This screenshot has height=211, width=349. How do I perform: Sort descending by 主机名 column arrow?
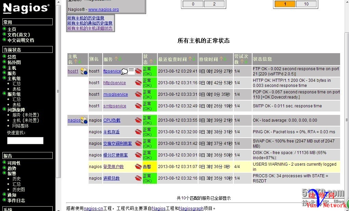coord(79,62)
